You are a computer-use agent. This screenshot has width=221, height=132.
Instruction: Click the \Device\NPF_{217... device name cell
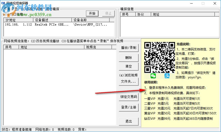coord(90,25)
